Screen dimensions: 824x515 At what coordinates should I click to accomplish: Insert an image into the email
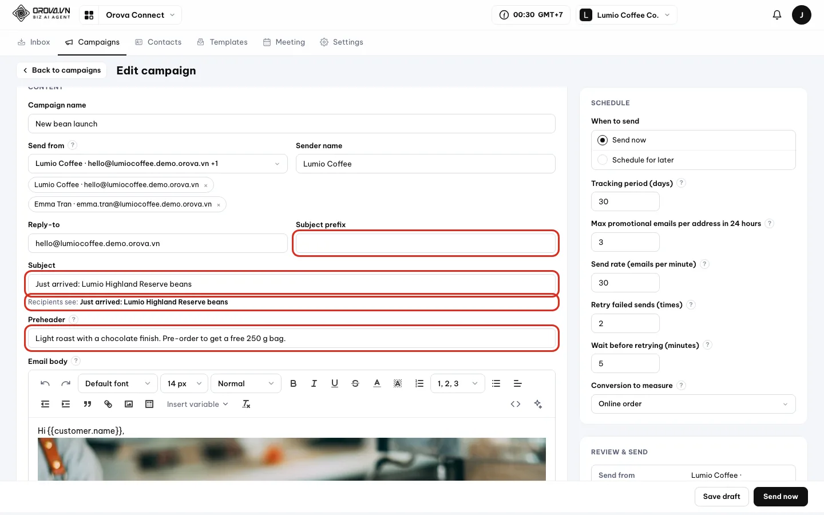129,404
